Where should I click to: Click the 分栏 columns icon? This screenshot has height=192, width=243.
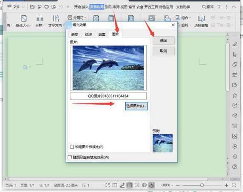tap(40, 18)
